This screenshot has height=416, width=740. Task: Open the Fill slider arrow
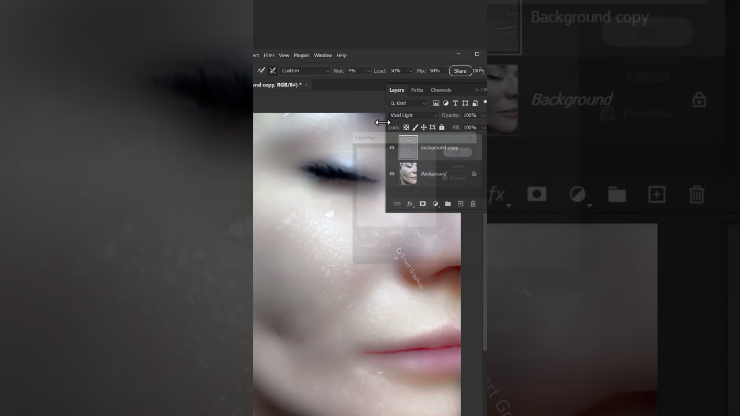[x=484, y=128]
